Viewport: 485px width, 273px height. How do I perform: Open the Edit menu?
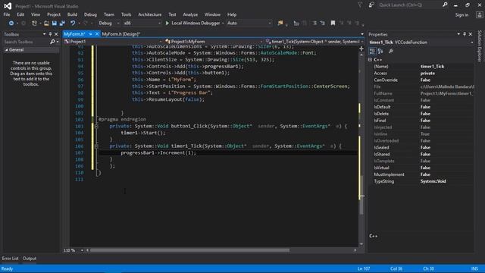point(20,14)
